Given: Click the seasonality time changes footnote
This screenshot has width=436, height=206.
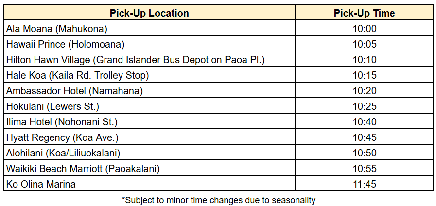Looking at the screenshot, I should coord(218,200).
